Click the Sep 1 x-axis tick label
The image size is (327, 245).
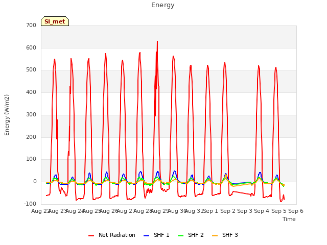211,211
